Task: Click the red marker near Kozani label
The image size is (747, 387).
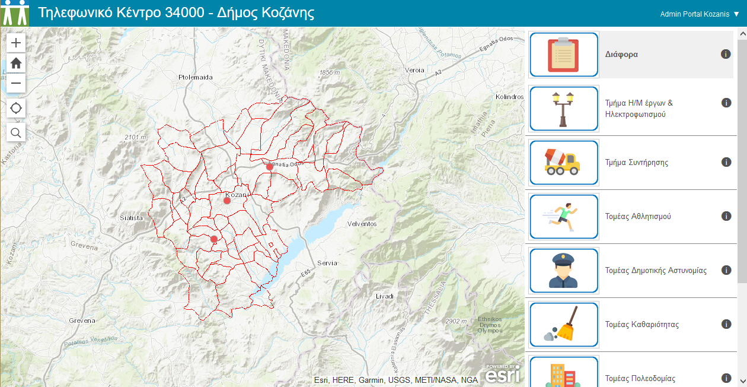Action: coord(227,201)
